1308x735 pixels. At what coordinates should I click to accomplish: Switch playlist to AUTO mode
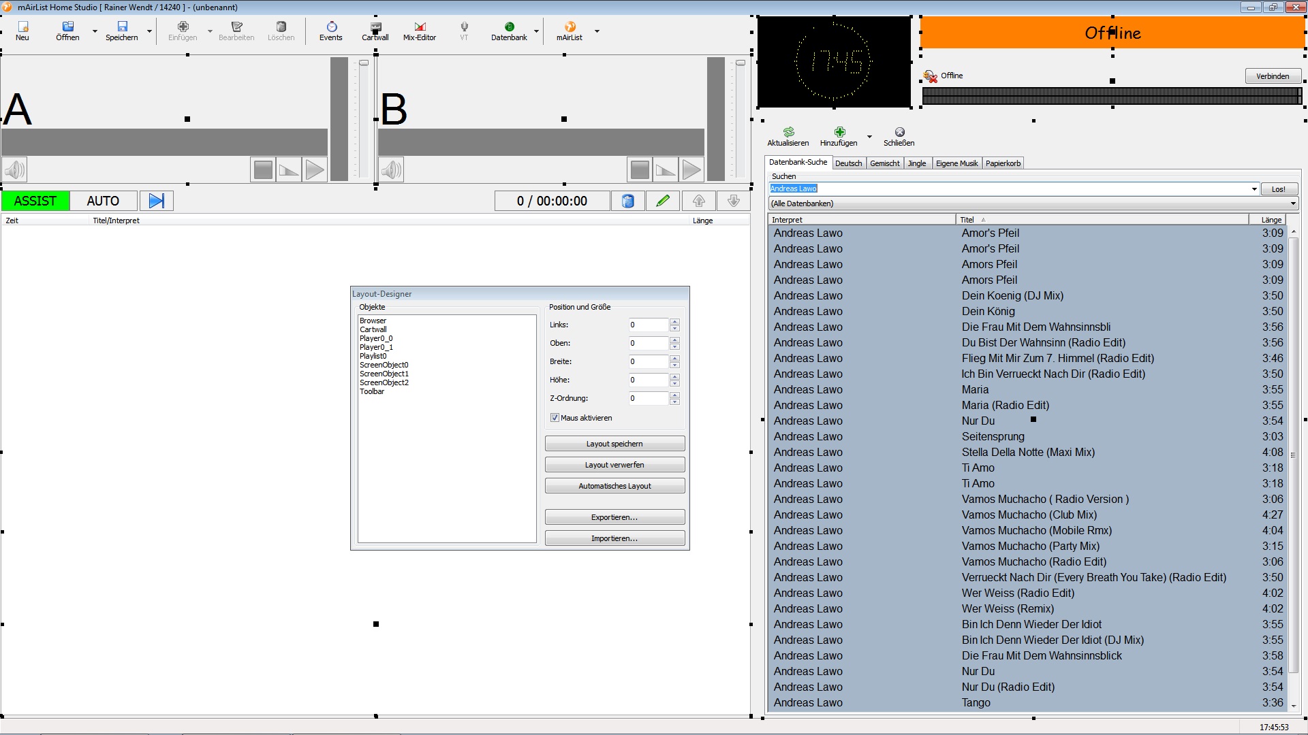click(103, 201)
